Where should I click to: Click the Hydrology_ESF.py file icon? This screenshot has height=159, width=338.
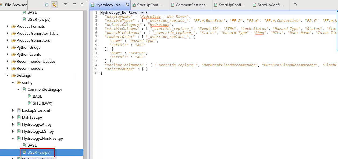[x=19, y=131]
